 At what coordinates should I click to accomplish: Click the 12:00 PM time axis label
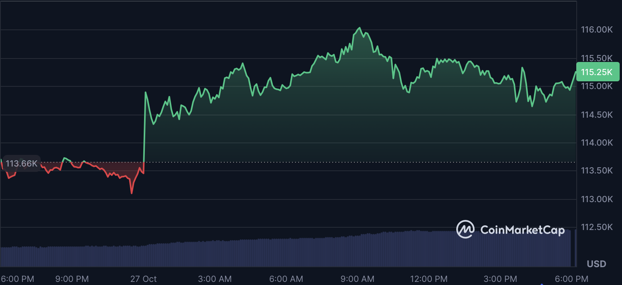pyautogui.click(x=429, y=279)
